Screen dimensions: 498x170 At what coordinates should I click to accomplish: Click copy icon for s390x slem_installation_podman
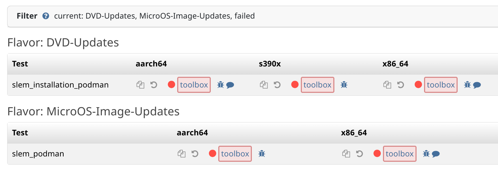264,85
